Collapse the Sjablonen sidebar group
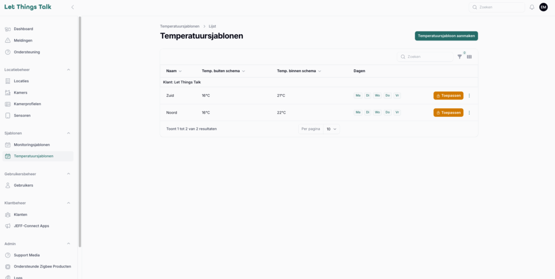This screenshot has height=279, width=555. (68, 133)
